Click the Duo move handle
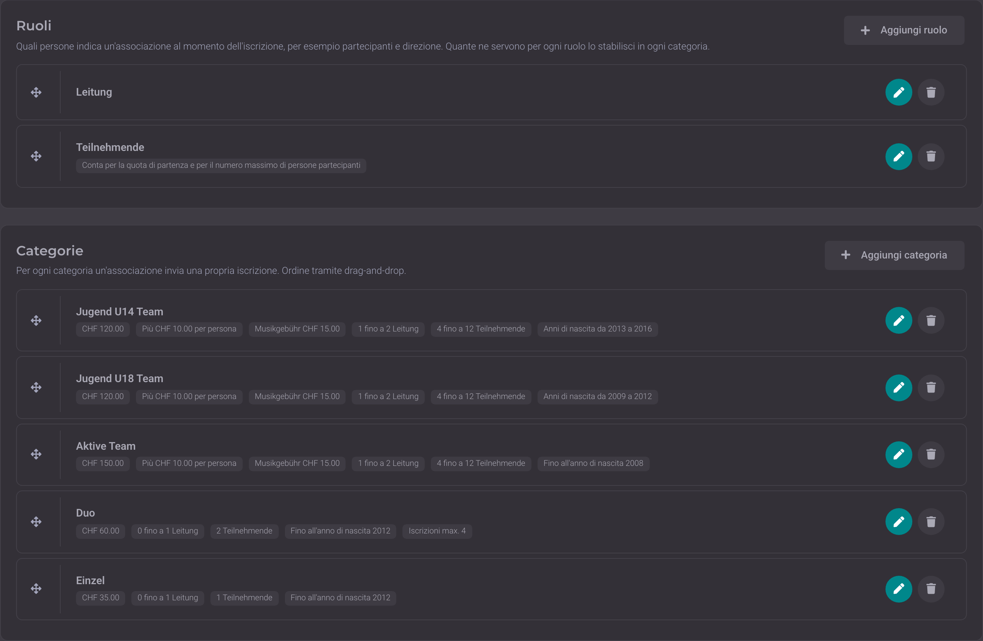The height and width of the screenshot is (641, 983). coord(36,522)
